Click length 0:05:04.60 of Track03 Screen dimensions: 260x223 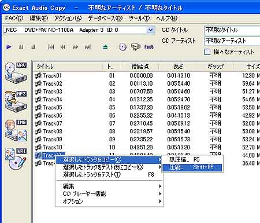pos(179,92)
